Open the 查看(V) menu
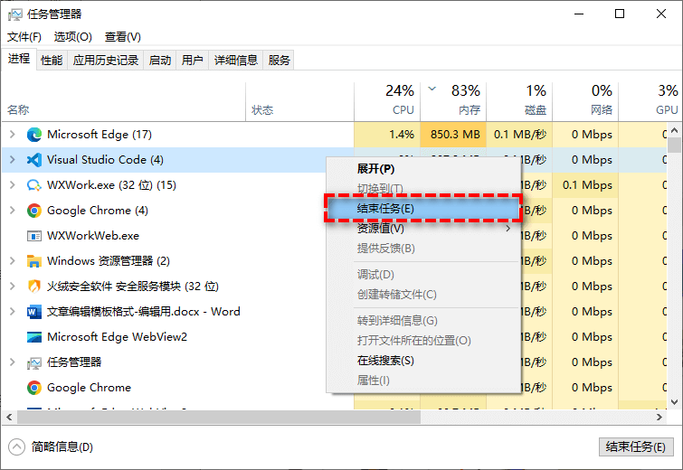 point(123,37)
